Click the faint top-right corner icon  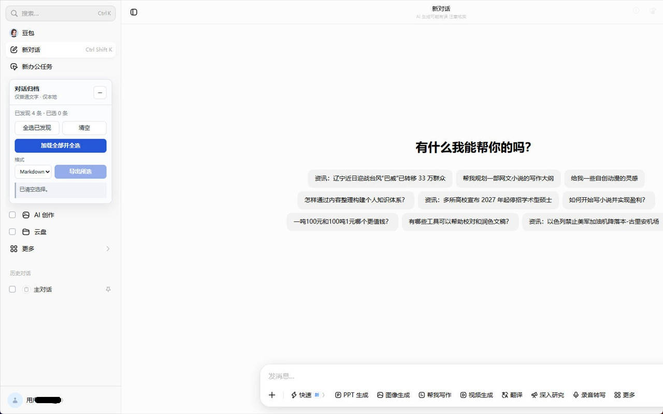[653, 11]
